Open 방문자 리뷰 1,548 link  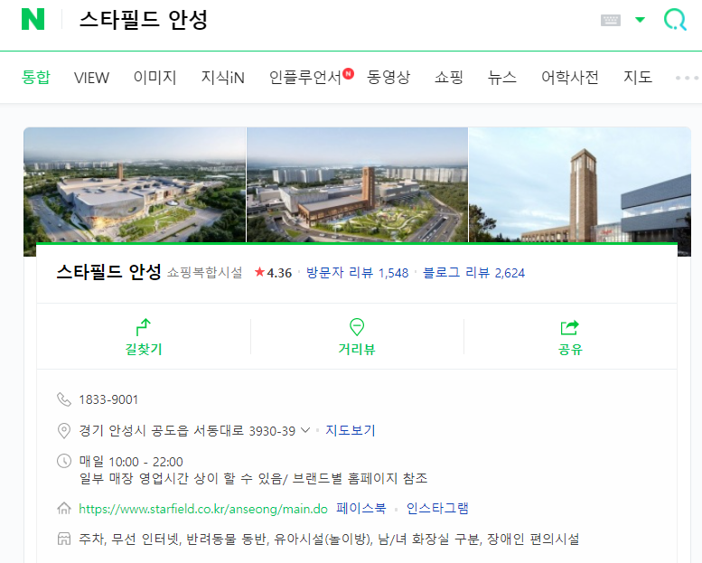357,273
